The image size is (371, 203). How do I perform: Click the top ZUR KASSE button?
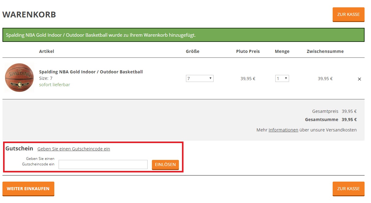coord(348,14)
